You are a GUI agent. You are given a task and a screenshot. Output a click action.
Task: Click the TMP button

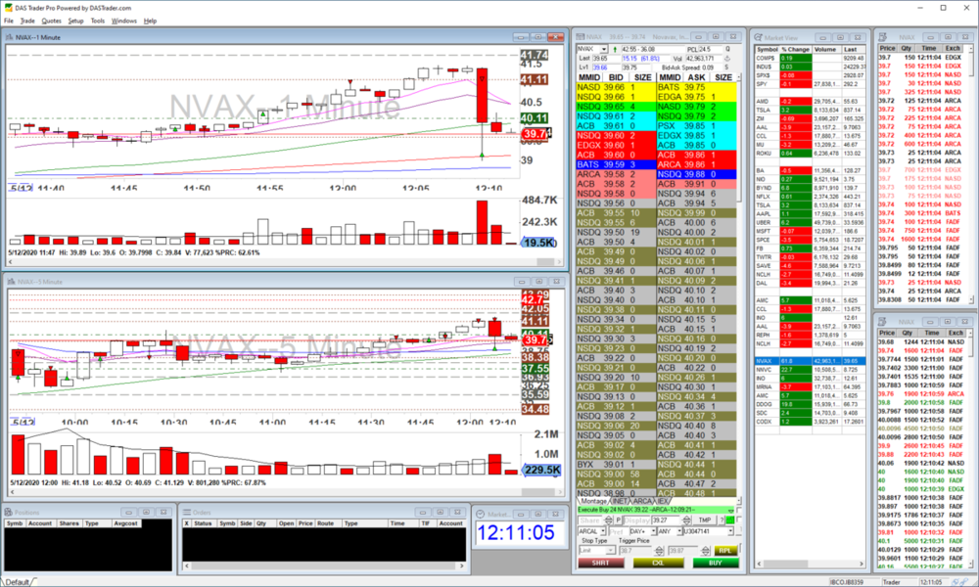click(x=704, y=520)
